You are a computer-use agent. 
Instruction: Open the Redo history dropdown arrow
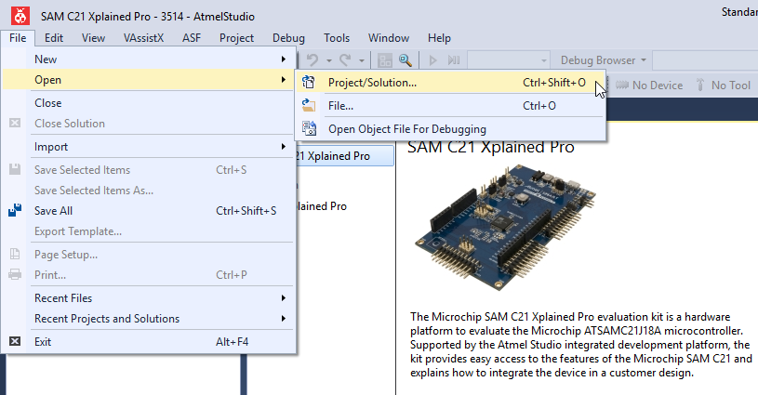pyautogui.click(x=362, y=60)
